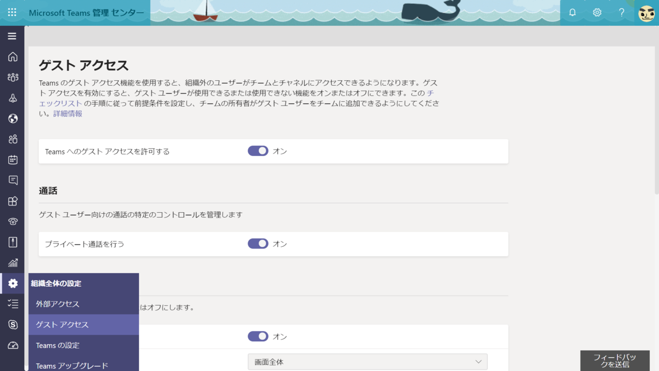The height and width of the screenshot is (371, 659).
Task: Toggle off Teams へのゲスト アクセスを許可する
Action: tap(258, 151)
